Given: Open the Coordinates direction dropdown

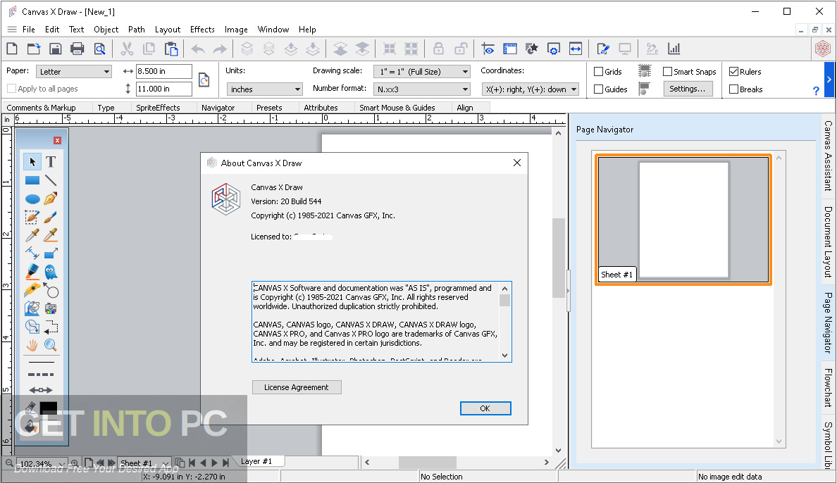Looking at the screenshot, I should [x=531, y=89].
